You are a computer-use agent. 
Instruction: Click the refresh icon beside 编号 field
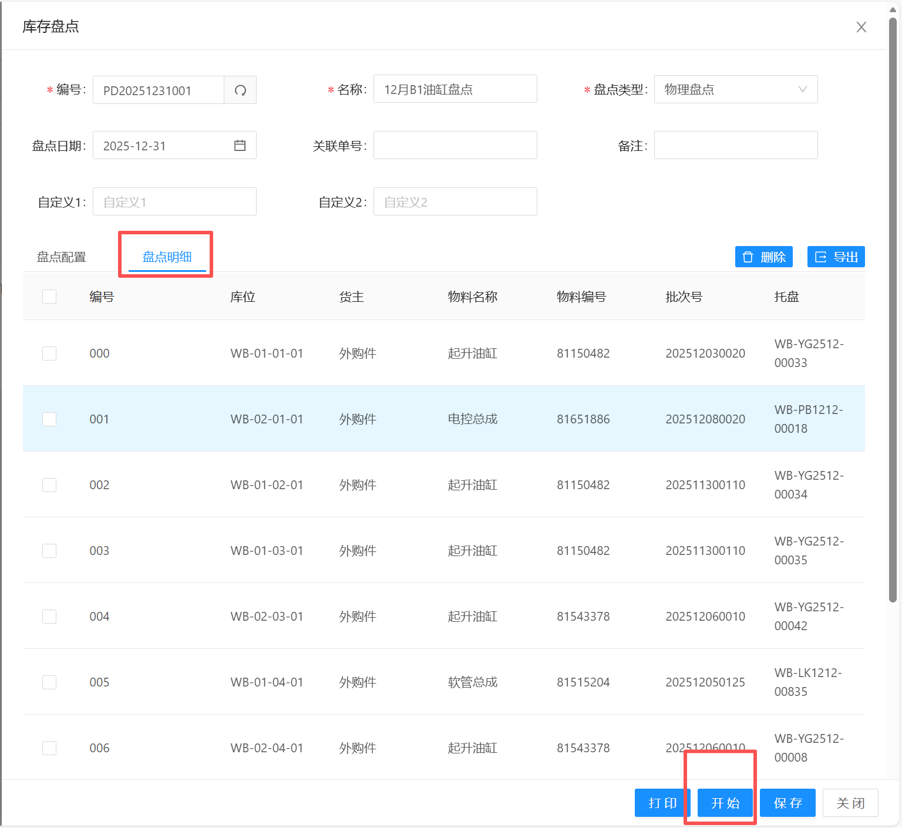point(240,90)
